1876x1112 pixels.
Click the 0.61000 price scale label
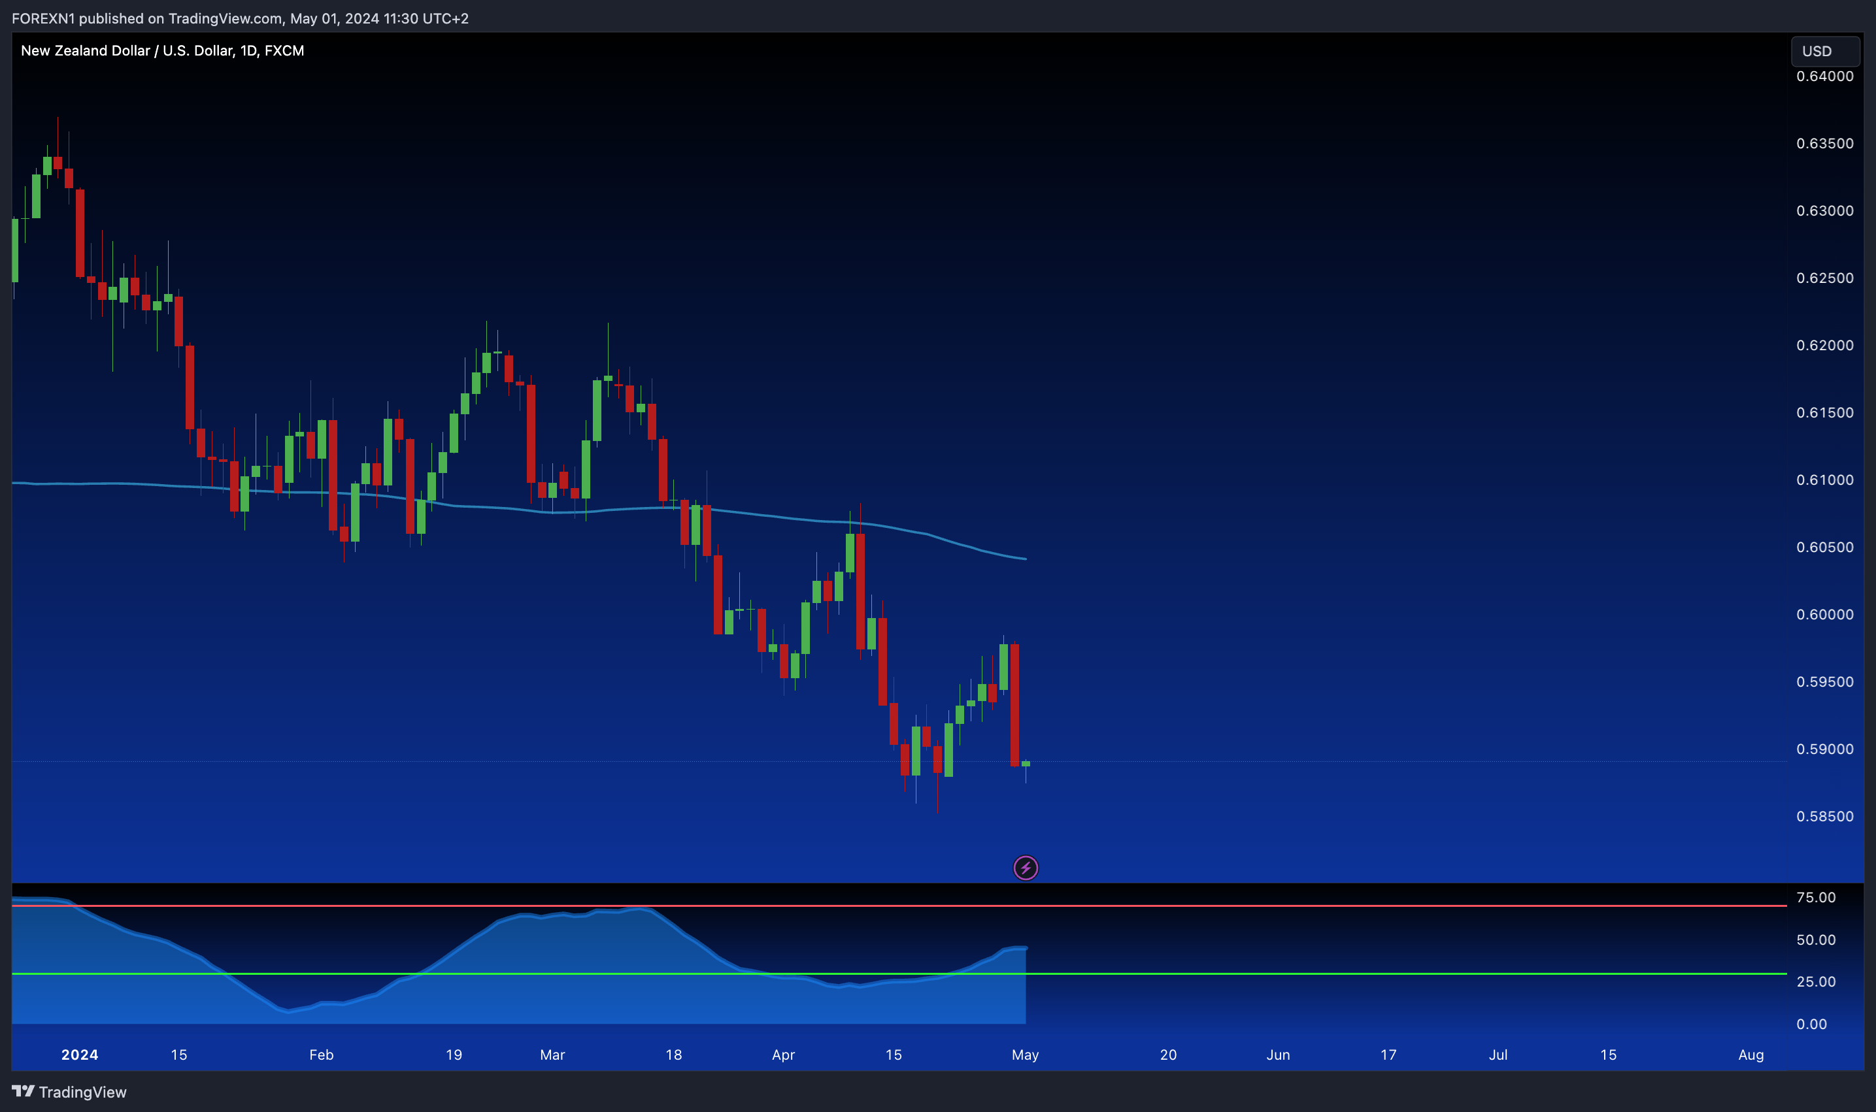pyautogui.click(x=1825, y=480)
